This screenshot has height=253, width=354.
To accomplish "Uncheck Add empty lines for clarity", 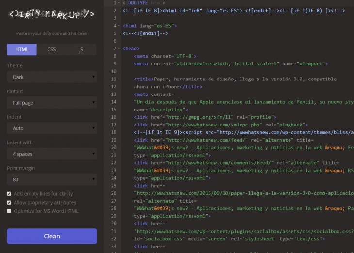I will 9,194.
